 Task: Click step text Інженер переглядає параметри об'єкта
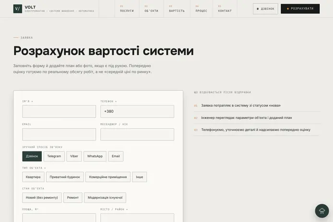[247, 117]
